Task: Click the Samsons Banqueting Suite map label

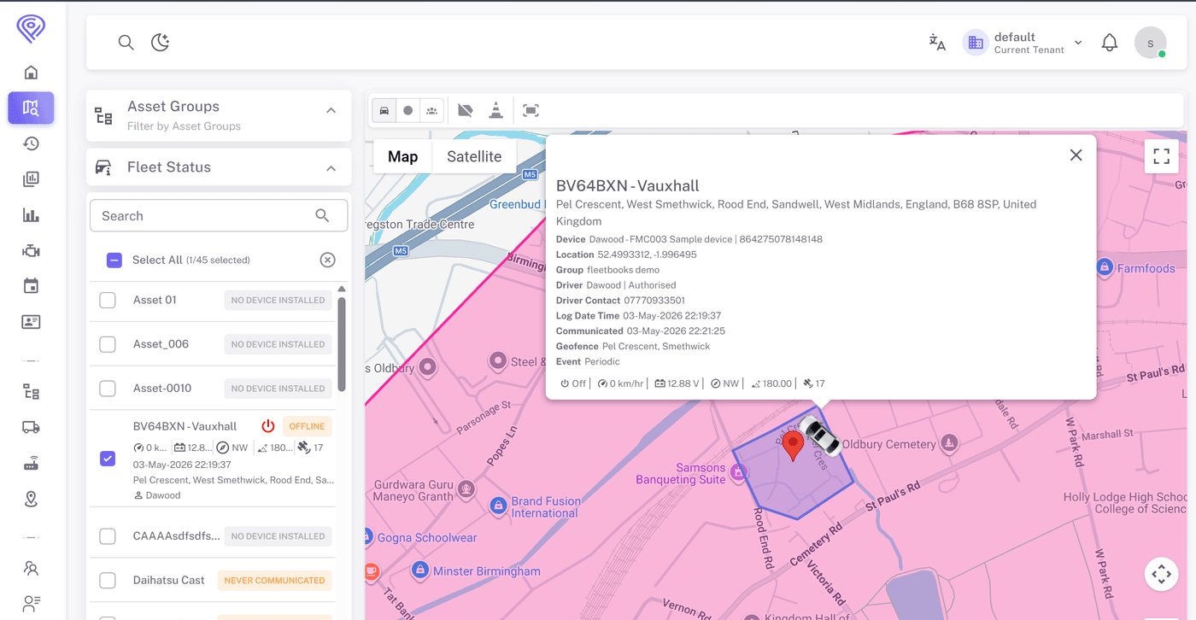Action: pos(680,474)
